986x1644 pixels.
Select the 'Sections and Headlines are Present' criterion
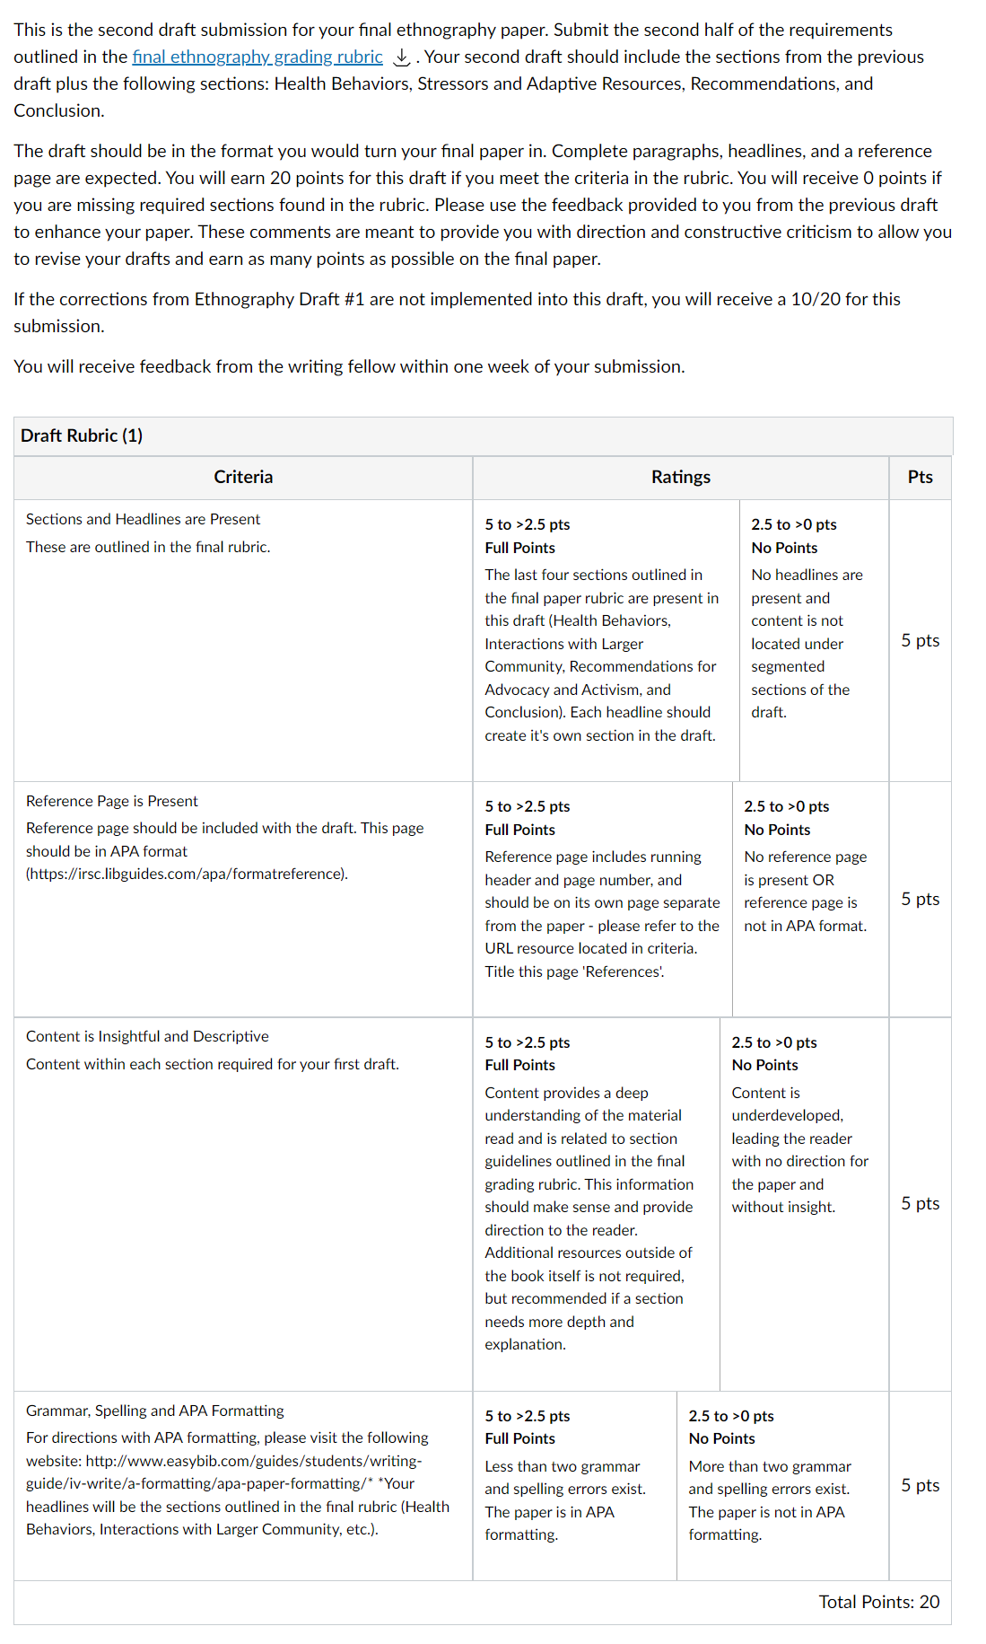click(143, 519)
